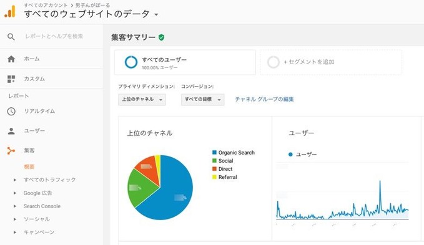Click the Referral yellow legend swatch
This screenshot has width=424, height=245.
coord(214,177)
